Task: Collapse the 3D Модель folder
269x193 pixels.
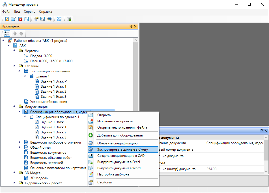Action: (x=14, y=173)
